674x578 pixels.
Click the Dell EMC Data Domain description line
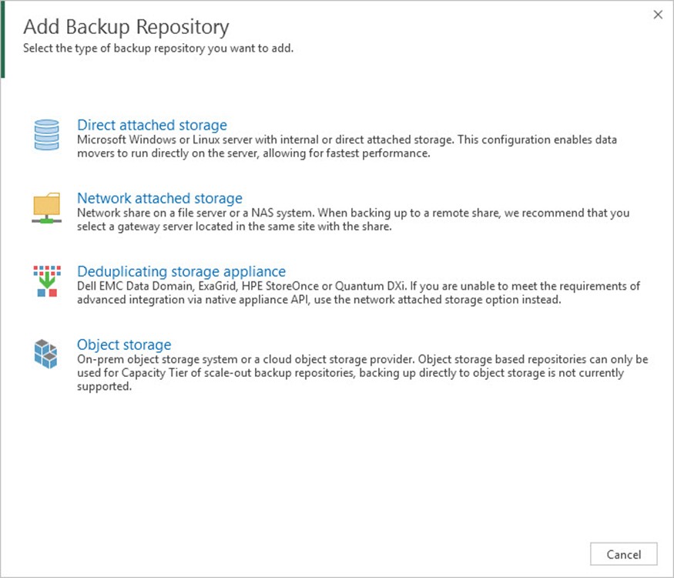(x=358, y=287)
